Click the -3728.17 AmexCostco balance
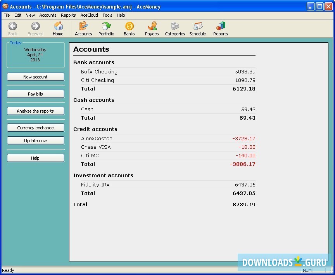Screen dimensions: 335x275 (x=244, y=138)
